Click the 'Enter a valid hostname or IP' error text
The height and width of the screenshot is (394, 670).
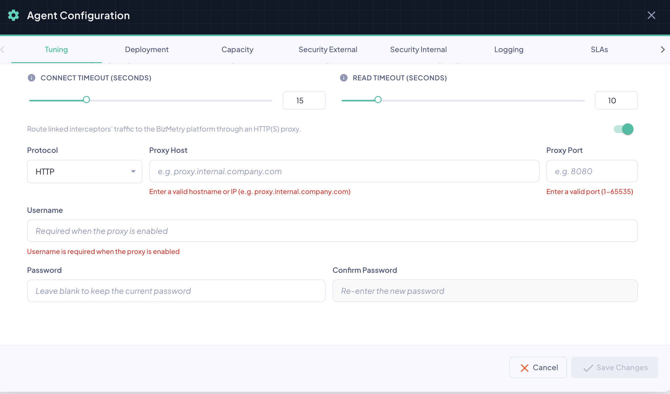pos(250,192)
